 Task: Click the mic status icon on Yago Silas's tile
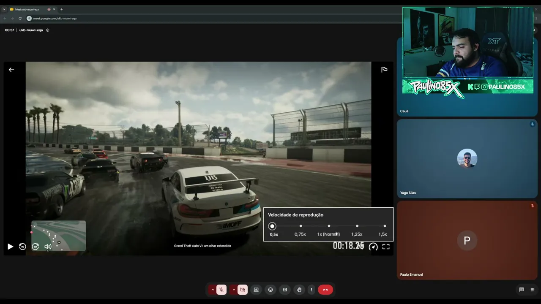533,124
